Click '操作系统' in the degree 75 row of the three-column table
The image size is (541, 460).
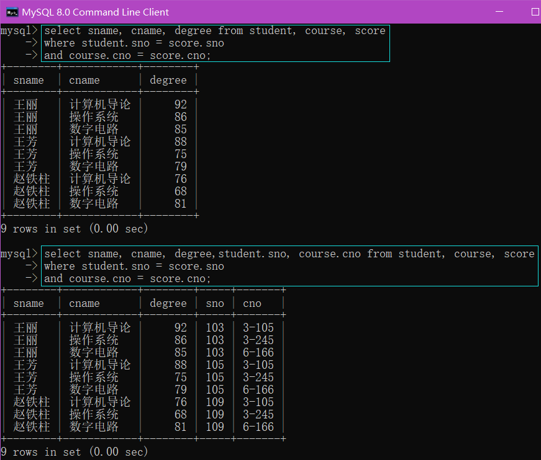point(94,154)
